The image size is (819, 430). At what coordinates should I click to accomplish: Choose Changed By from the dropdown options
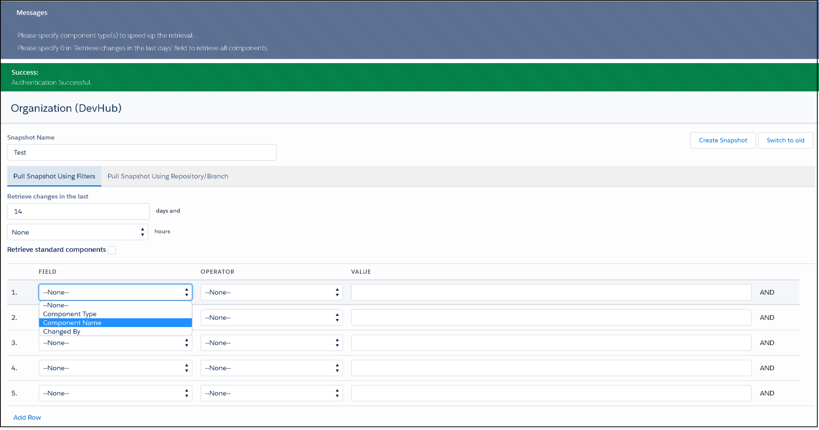pyautogui.click(x=62, y=331)
